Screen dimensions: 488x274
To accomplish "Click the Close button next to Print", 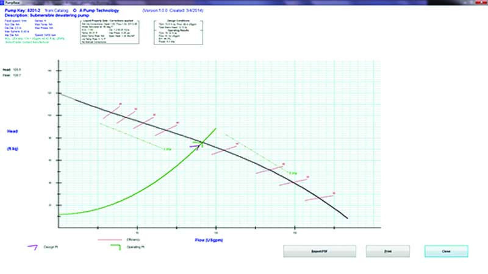I will [446, 251].
